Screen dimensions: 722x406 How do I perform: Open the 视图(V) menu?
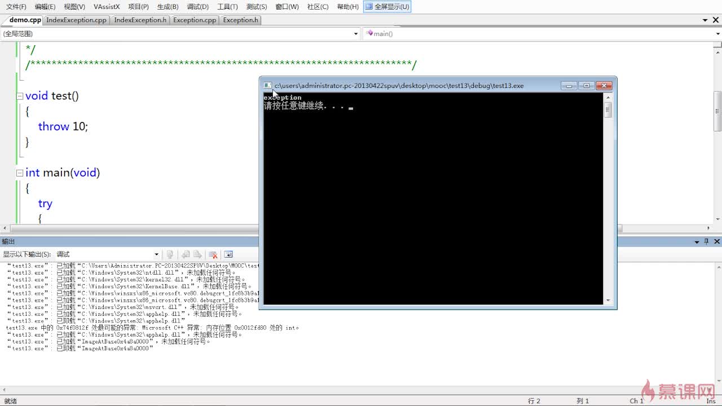[x=74, y=7]
